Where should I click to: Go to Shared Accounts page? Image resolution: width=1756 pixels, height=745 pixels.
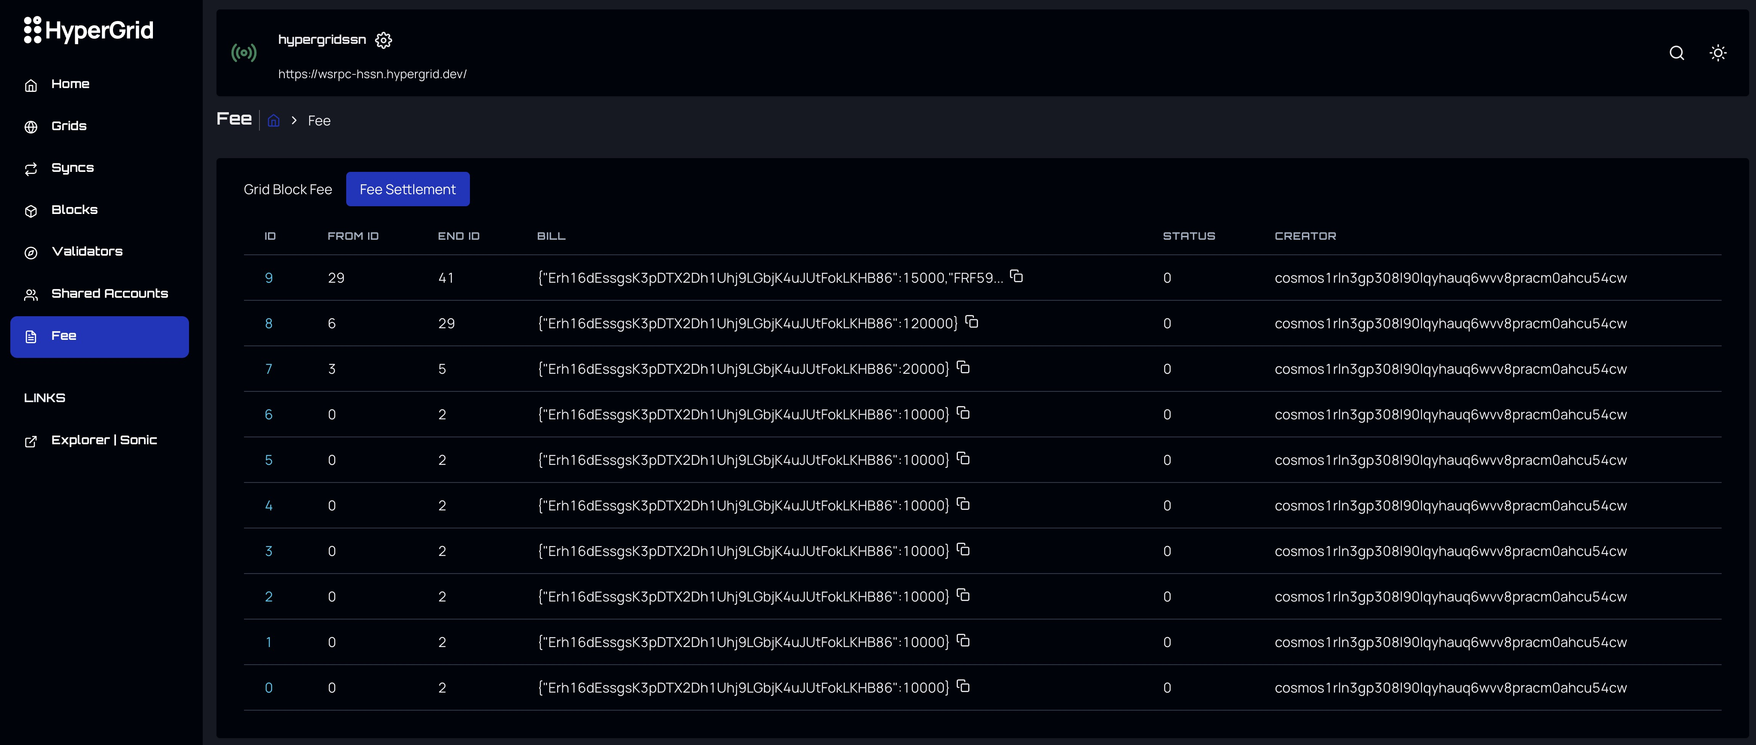[109, 294]
